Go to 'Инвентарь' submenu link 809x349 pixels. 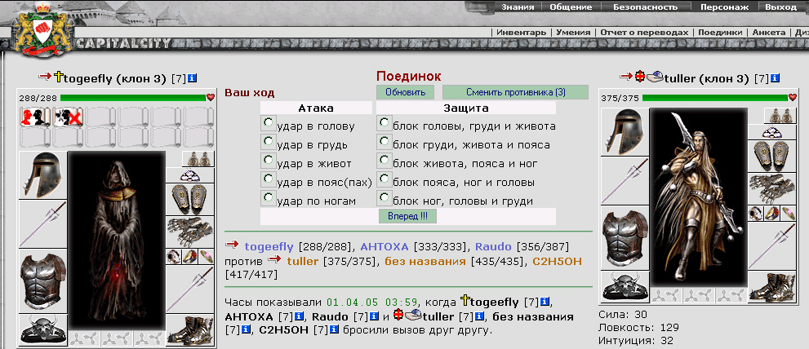coord(521,32)
